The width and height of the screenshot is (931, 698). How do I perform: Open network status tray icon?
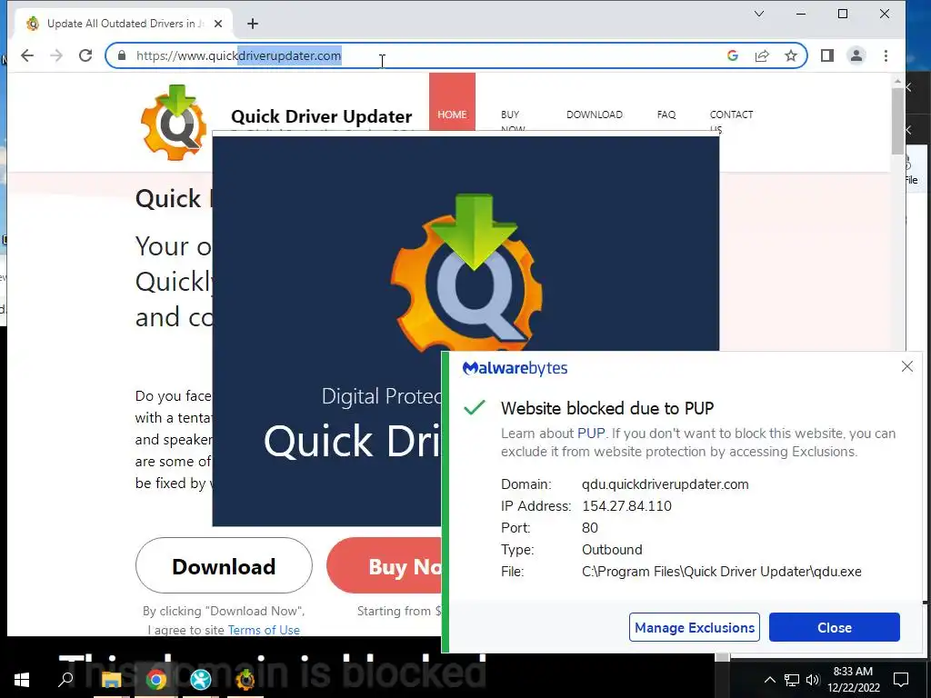(792, 680)
